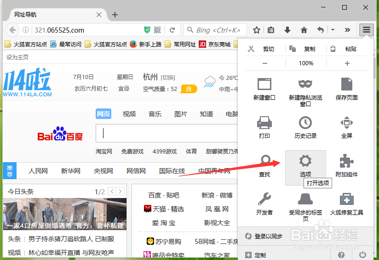Reload the page with refresh icon
This screenshot has height=260, width=379.
point(172,30)
